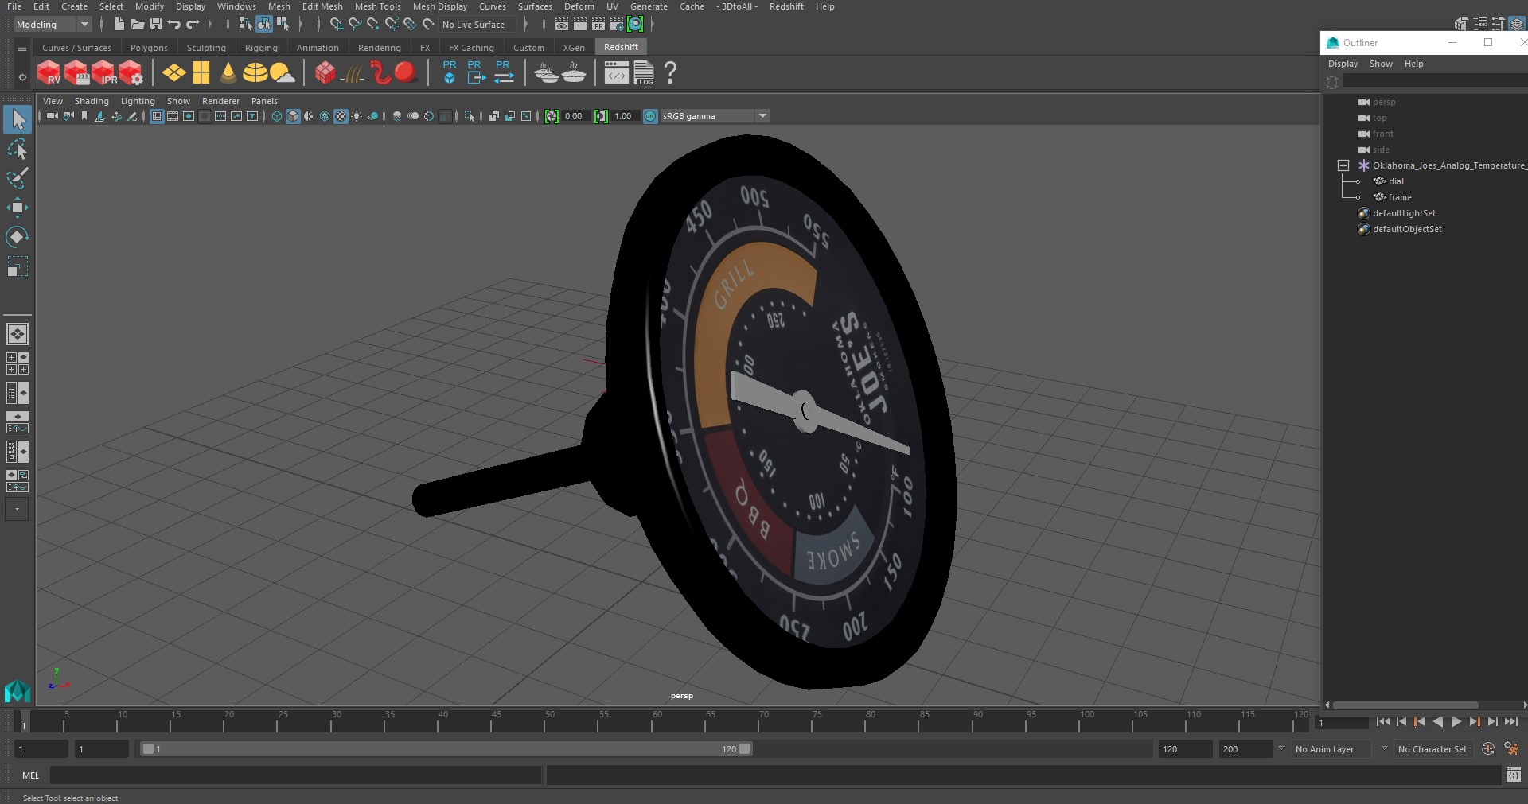Viewport: 1528px width, 804px height.
Task: Click the Redshift IPR render shelf icon
Action: tap(104, 72)
